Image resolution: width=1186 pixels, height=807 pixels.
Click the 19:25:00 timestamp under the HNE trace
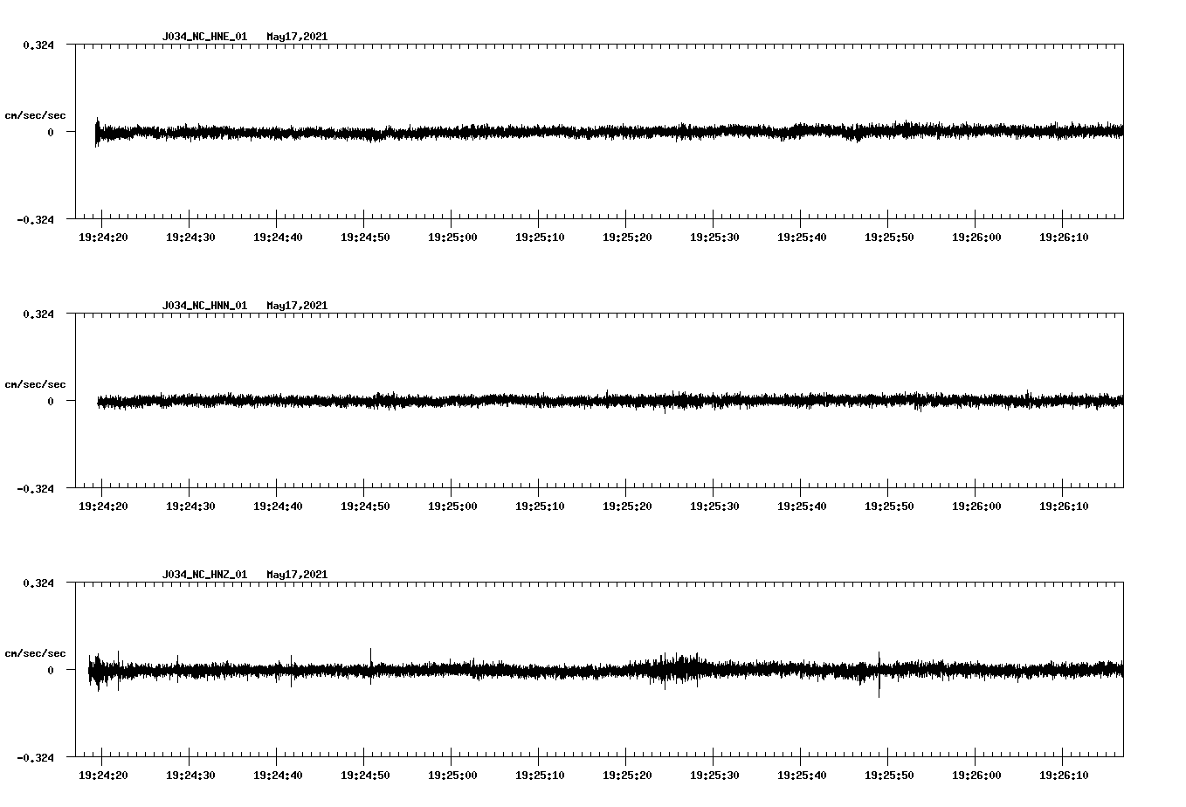pos(454,235)
